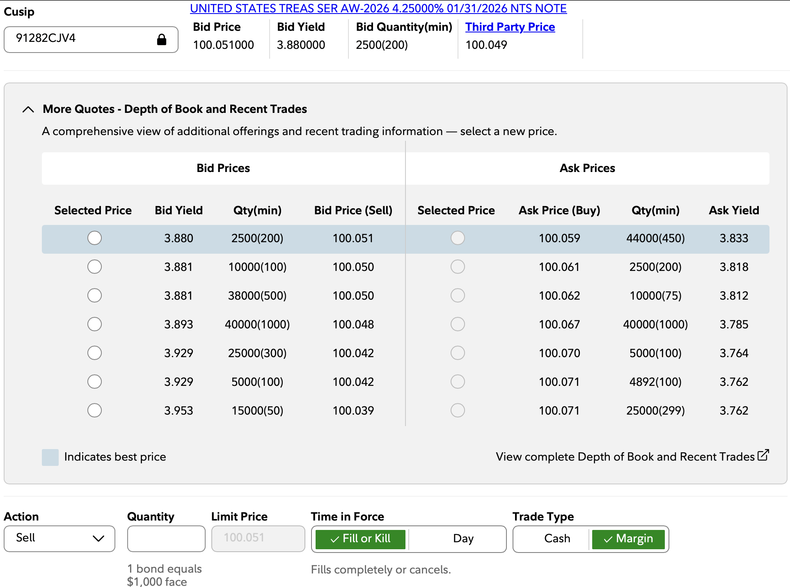Viewport: 790px width, 587px height.
Task: Click the checkmark icon inside Fill or Kill button
Action: (334, 539)
